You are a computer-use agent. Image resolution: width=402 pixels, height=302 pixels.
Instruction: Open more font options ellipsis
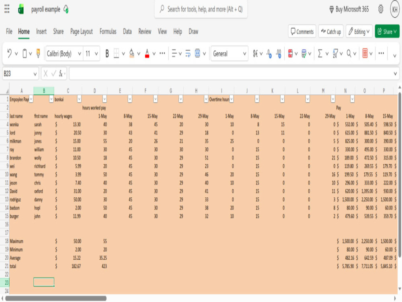click(x=162, y=54)
